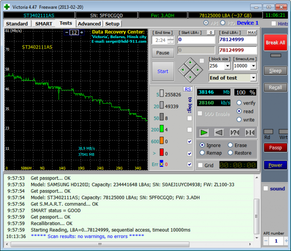
Task: Switch to the SMART tab
Action: click(43, 24)
